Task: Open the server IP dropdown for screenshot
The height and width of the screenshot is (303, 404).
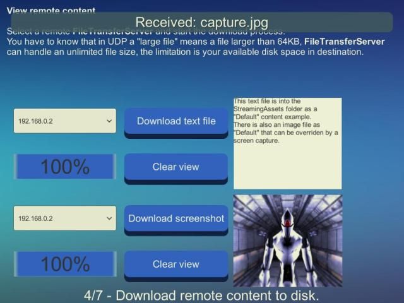Action: point(64,218)
